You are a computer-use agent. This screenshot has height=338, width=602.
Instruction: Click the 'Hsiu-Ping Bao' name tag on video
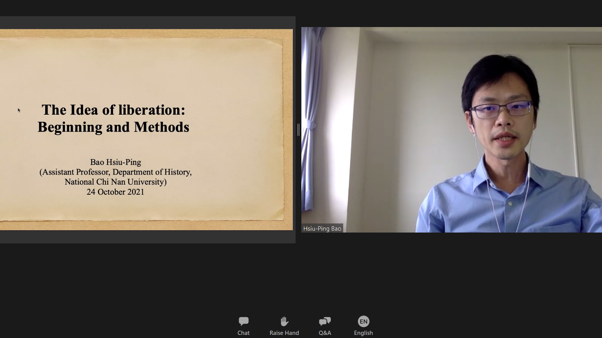click(x=322, y=229)
